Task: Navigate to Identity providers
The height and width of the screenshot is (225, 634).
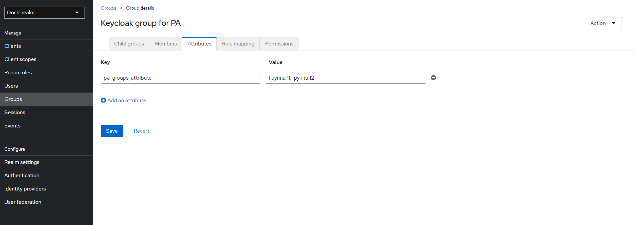Action: [x=25, y=189]
